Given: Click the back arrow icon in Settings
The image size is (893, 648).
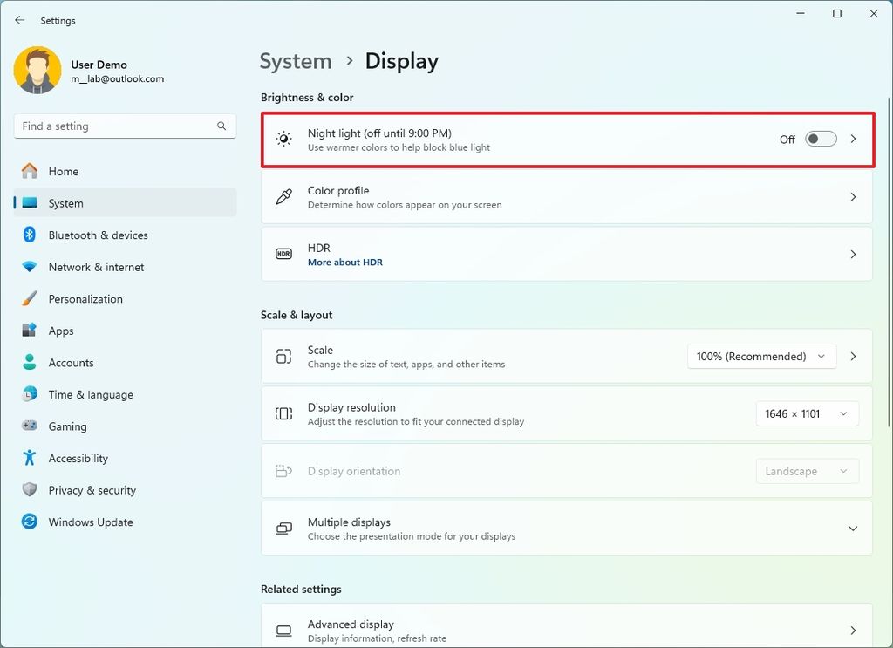Looking at the screenshot, I should click(20, 20).
